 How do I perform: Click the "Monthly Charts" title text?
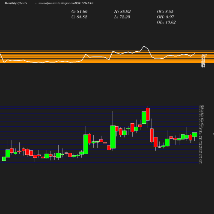[x=16, y=3]
